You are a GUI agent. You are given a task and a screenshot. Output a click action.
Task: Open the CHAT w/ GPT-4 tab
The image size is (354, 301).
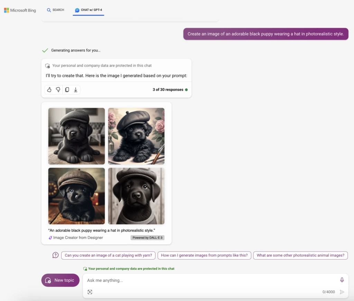pyautogui.click(x=88, y=11)
